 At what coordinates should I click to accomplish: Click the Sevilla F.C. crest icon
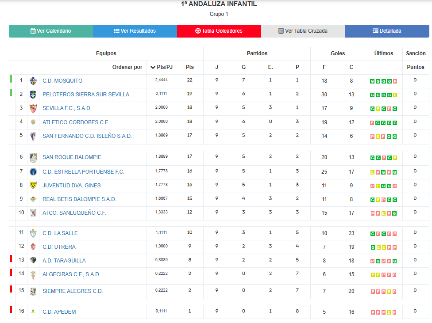coord(33,108)
